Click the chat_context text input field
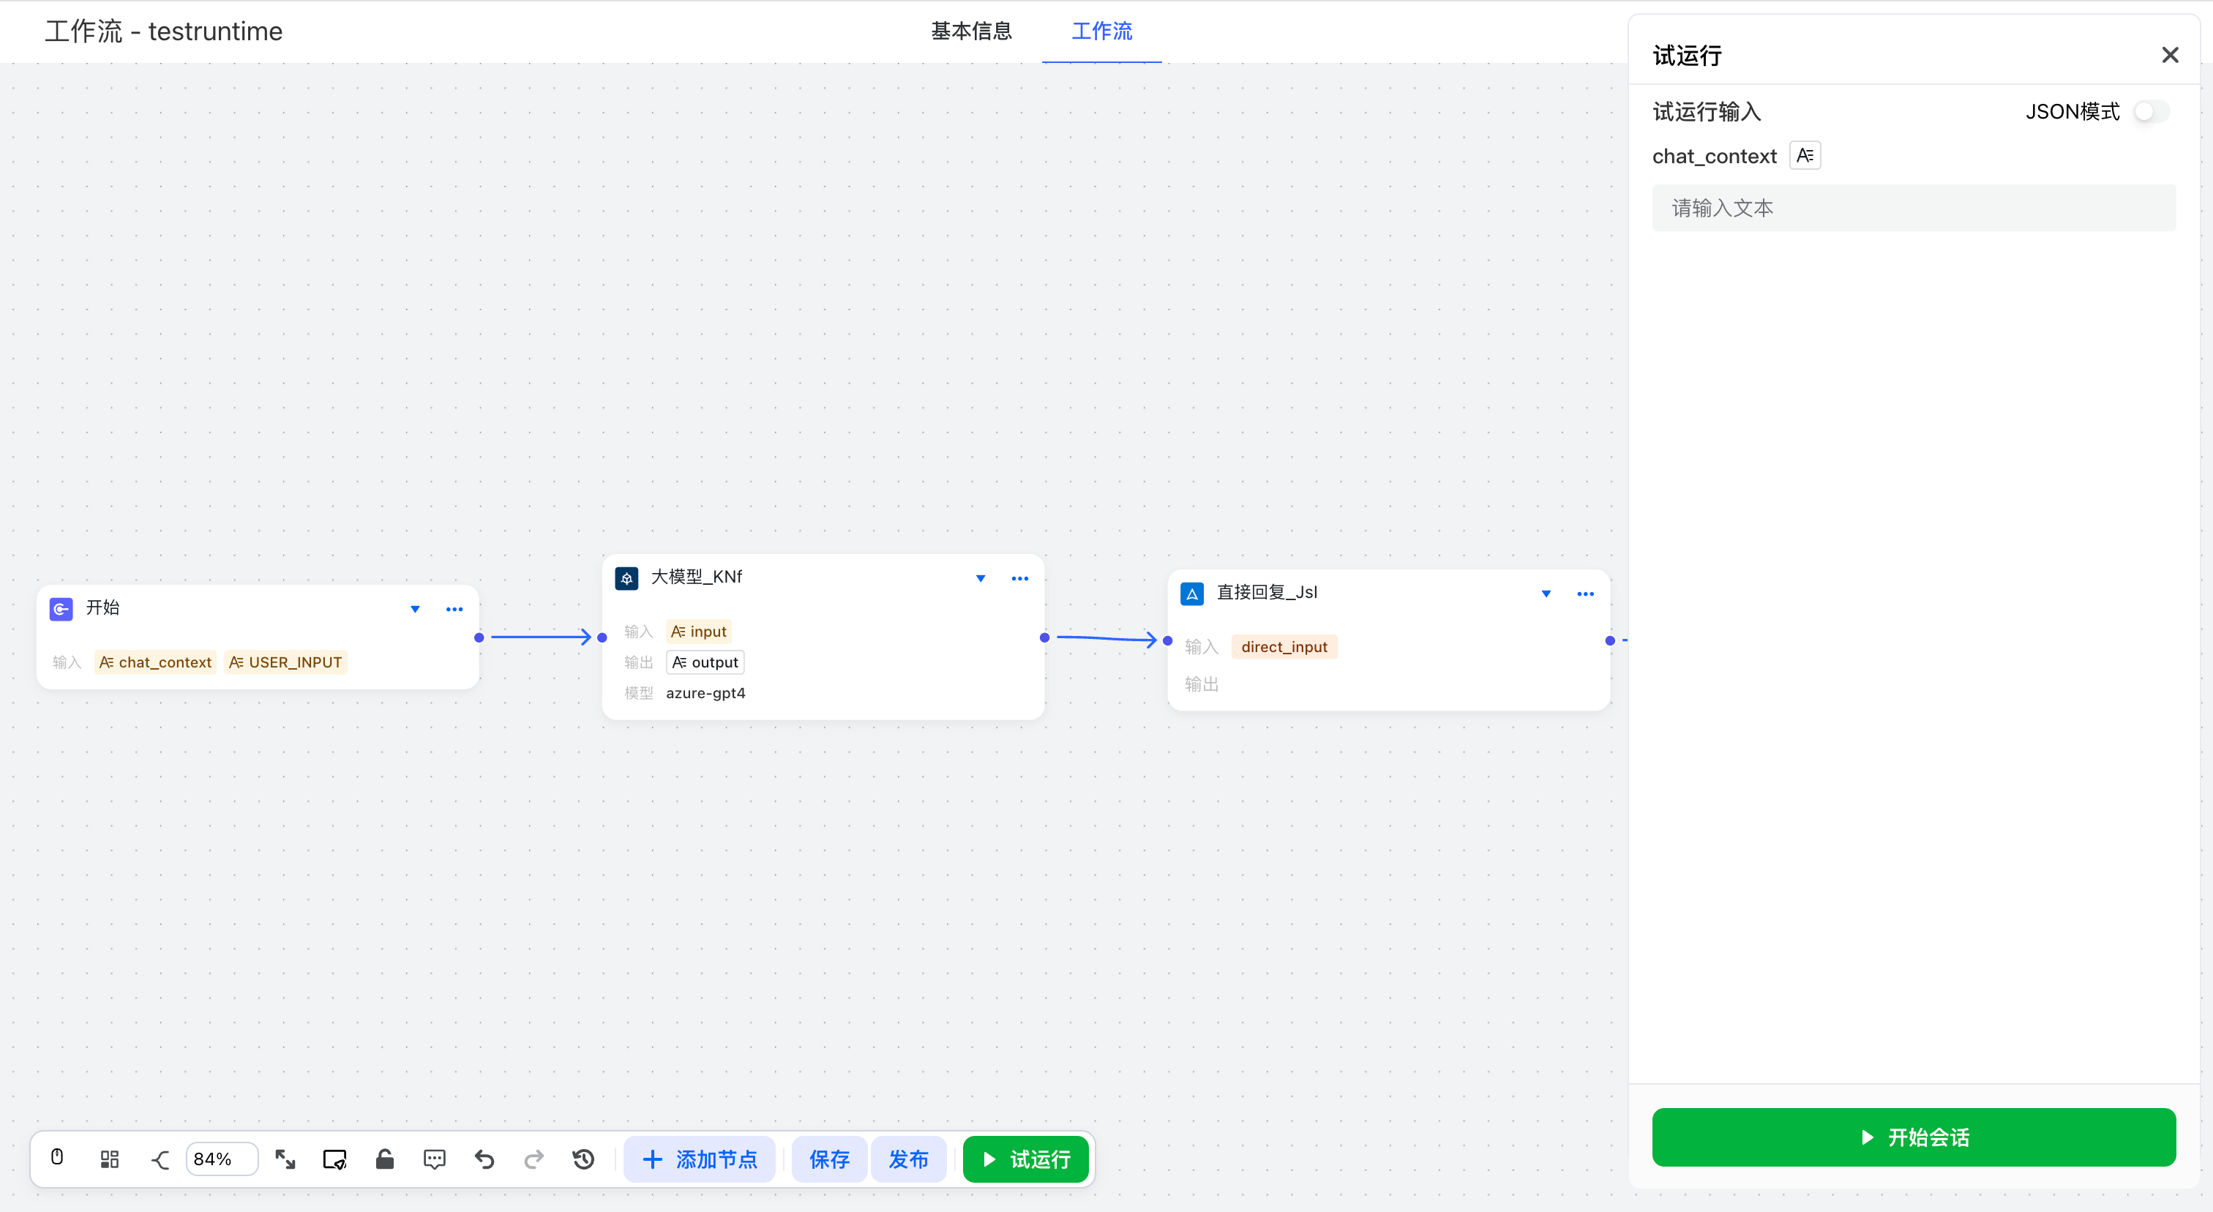 point(1913,208)
